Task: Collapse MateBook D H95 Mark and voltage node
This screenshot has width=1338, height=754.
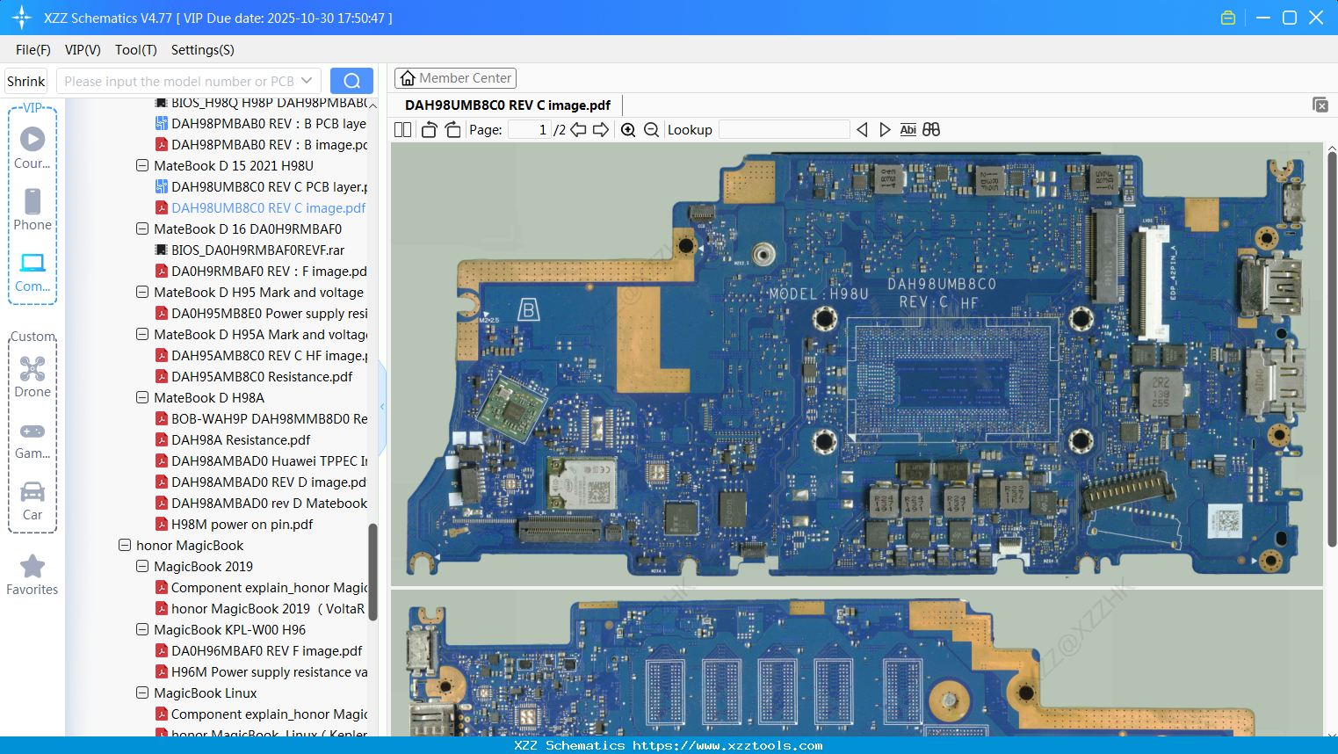Action: (142, 292)
